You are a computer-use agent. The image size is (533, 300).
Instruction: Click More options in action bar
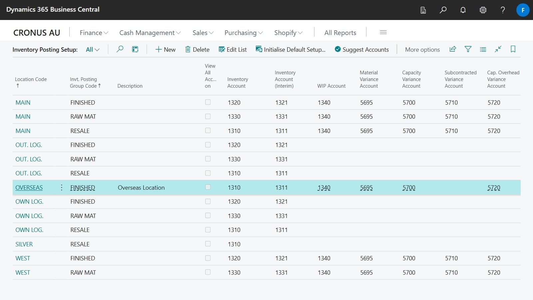(422, 50)
